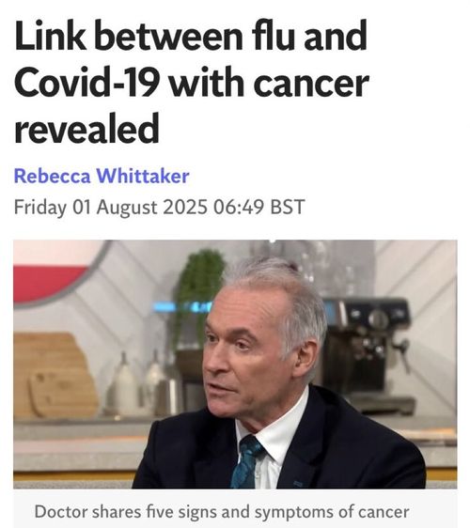The image size is (470, 528).
Task: Click the wooden cutting board in the video
Action: coord(54,376)
